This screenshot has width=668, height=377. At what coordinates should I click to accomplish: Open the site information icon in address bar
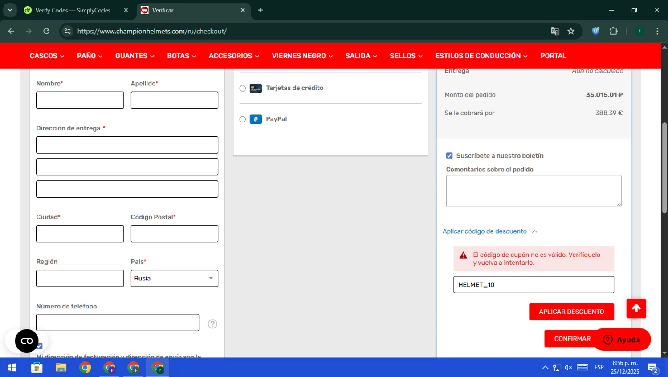pos(67,31)
